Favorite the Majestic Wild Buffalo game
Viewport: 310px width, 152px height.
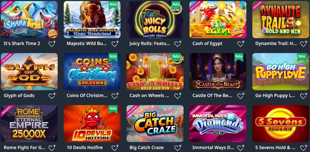point(115,43)
